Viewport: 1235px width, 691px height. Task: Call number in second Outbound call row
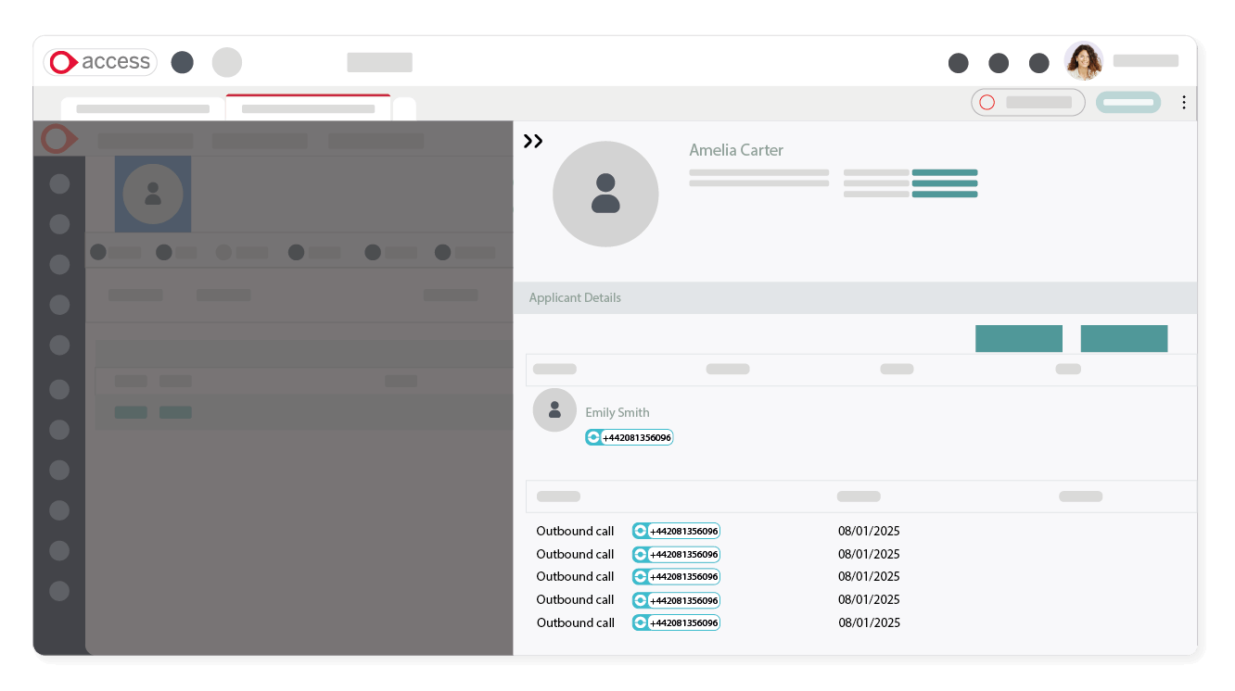(676, 554)
